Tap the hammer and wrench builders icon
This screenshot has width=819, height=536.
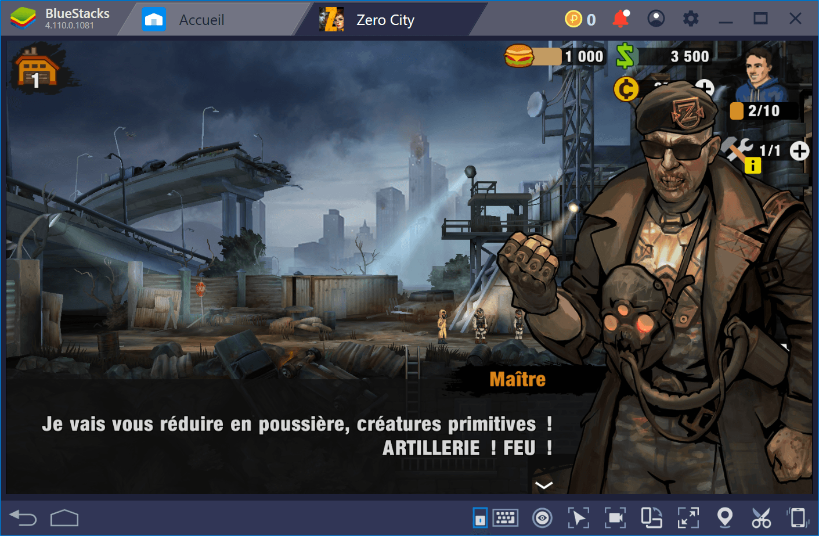tap(737, 149)
